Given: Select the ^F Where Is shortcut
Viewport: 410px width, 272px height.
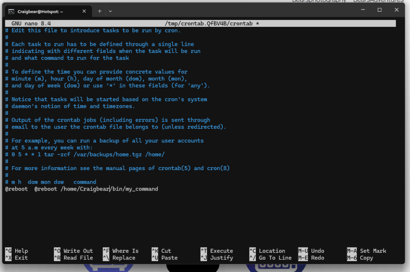Looking at the screenshot, I should (x=121, y=251).
